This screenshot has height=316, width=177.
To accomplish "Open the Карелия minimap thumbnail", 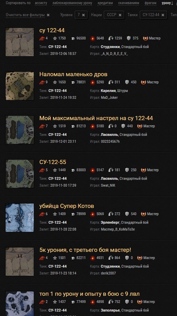I will point(20,86).
